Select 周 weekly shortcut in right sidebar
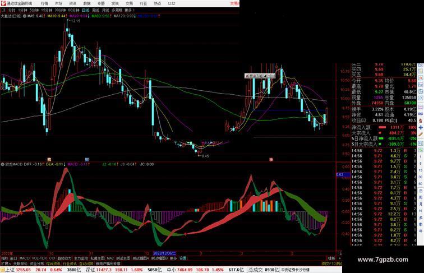 pos(421,197)
